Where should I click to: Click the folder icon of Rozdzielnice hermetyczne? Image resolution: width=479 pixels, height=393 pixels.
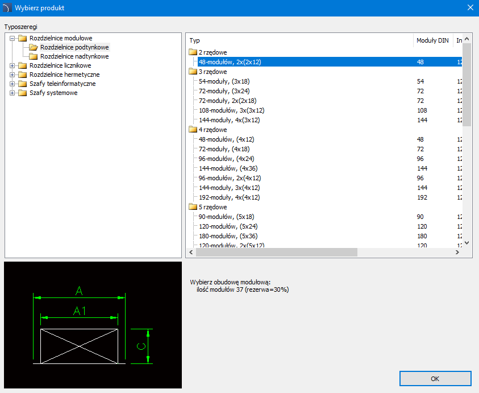click(x=22, y=75)
